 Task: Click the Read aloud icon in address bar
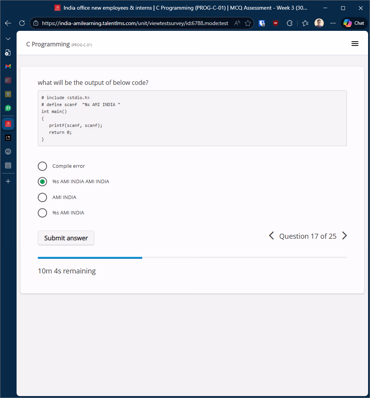[x=237, y=23]
